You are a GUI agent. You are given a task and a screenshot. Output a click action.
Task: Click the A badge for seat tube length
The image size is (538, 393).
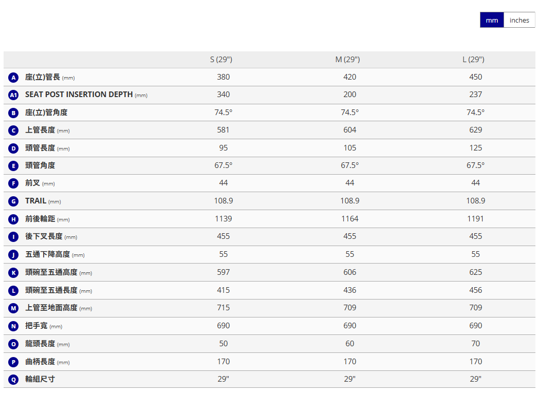(14, 78)
